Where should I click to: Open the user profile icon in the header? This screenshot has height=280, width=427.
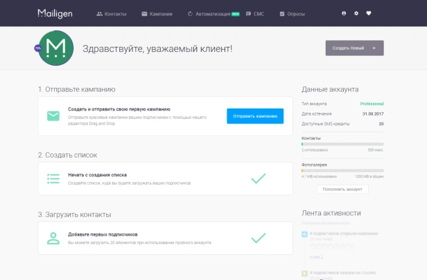tap(344, 13)
